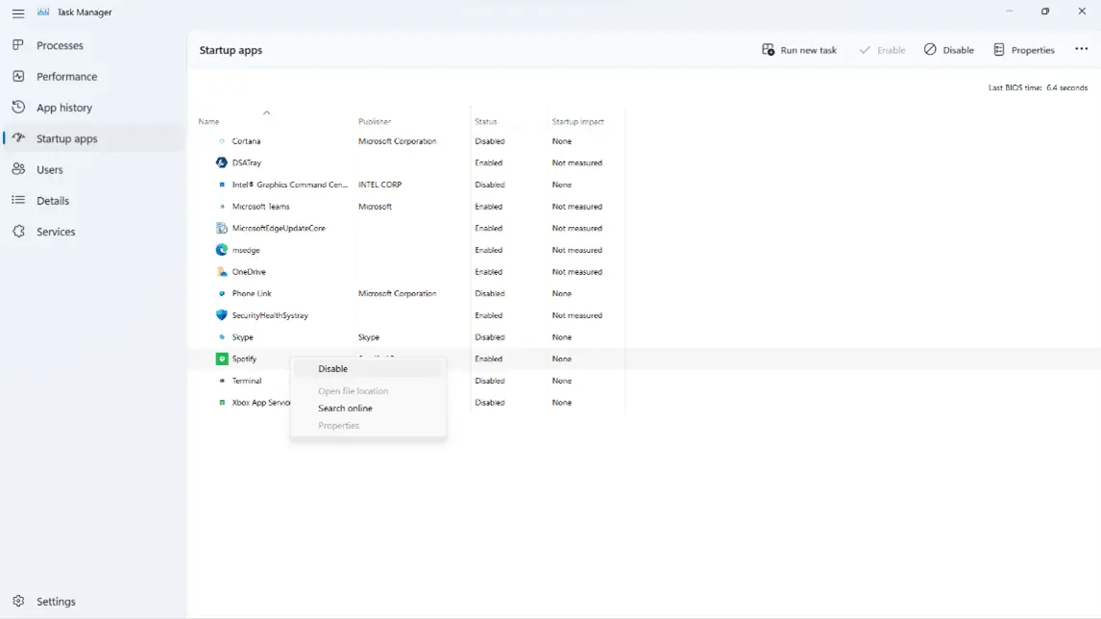
Task: Open the hamburger navigation menu
Action: pos(18,13)
